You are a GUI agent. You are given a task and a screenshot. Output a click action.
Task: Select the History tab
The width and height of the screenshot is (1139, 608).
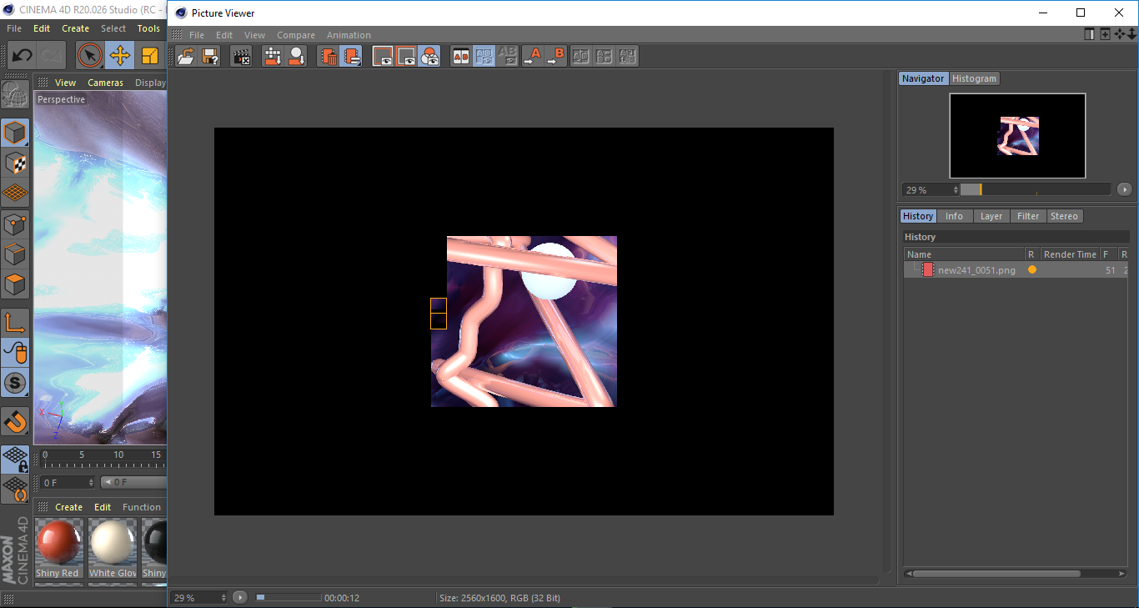(x=918, y=216)
